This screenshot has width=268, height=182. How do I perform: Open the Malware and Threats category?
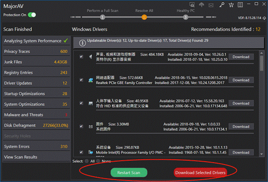pos(36,115)
